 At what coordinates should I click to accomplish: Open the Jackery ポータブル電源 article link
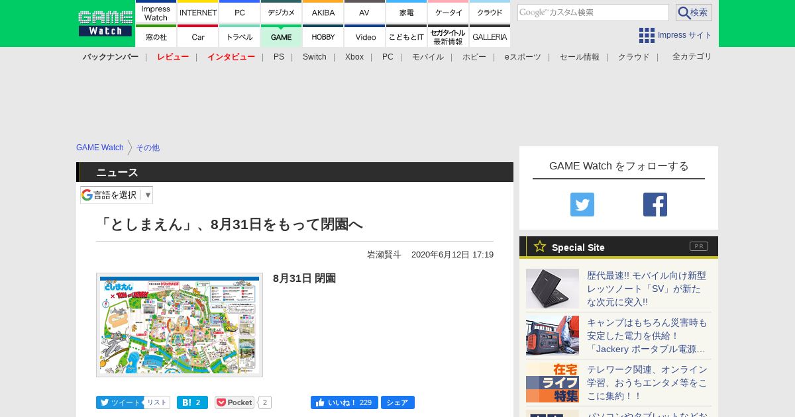pyautogui.click(x=647, y=336)
